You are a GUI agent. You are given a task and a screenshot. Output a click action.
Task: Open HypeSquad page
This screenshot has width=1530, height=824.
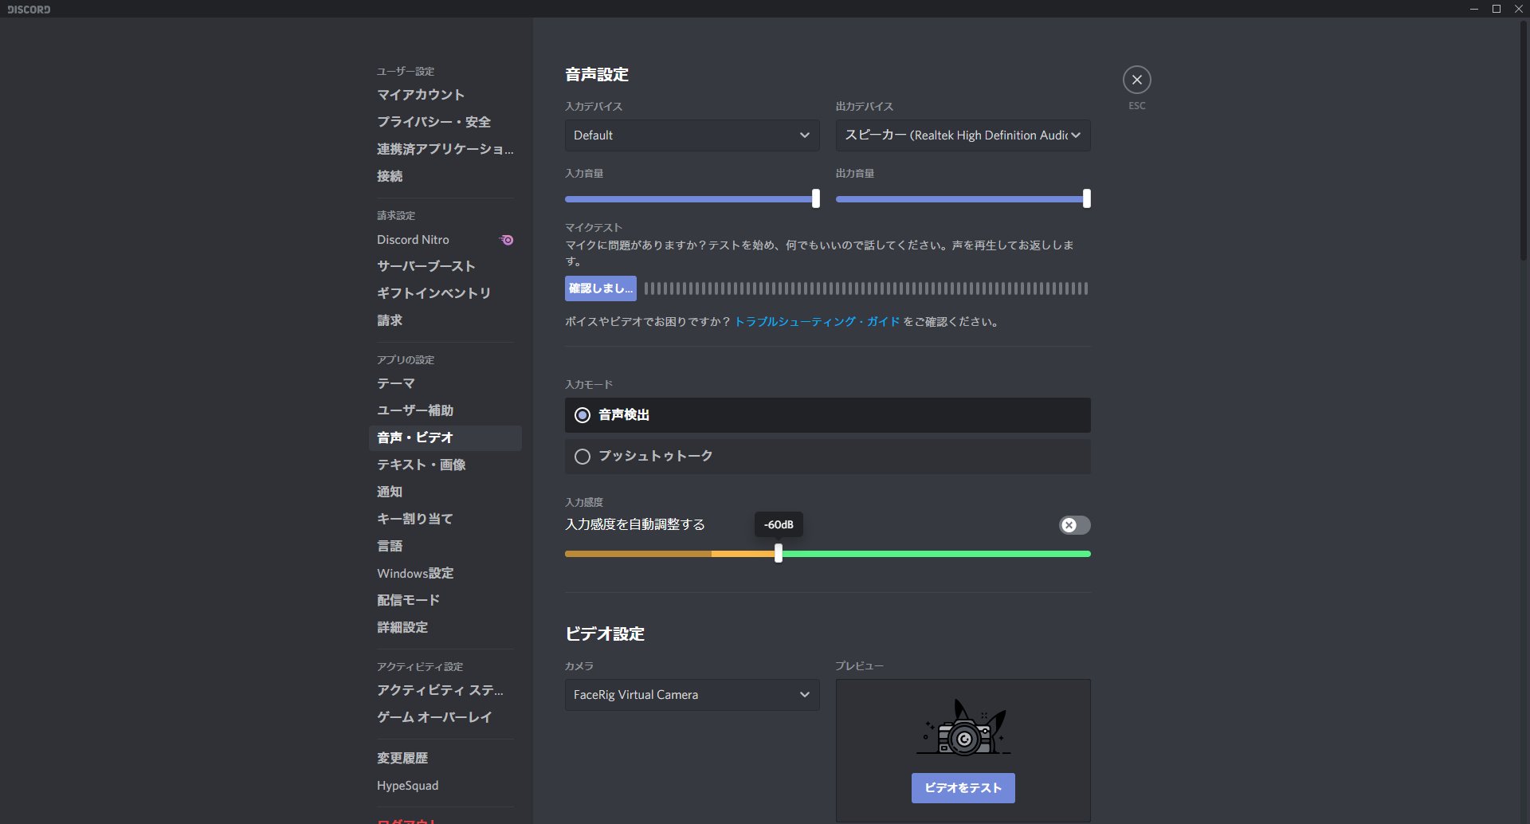(x=407, y=785)
